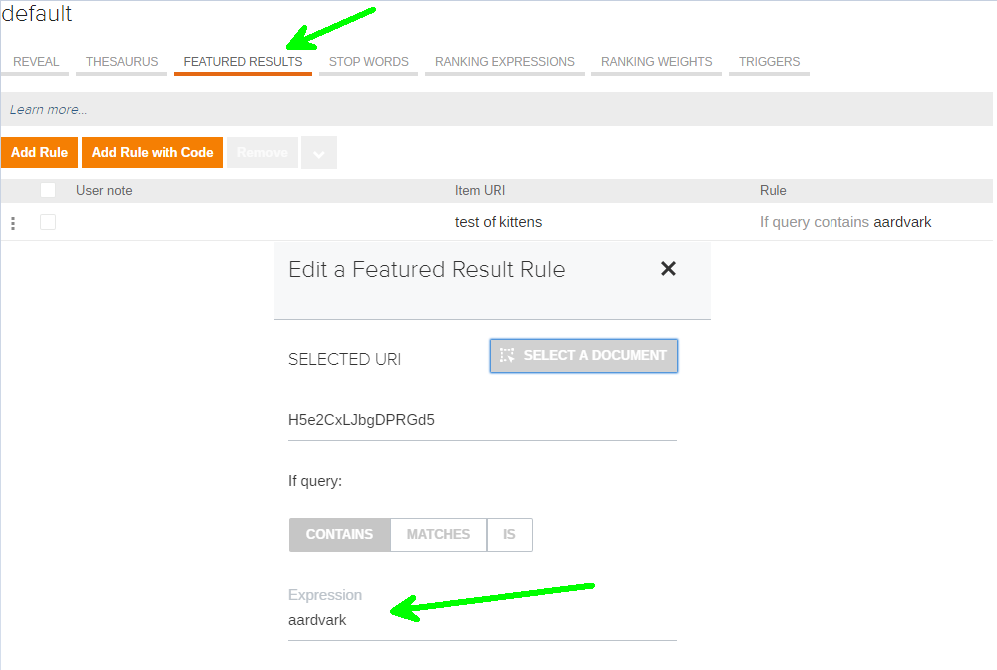Select the CONTAINS query option
The image size is (997, 670).
(339, 534)
